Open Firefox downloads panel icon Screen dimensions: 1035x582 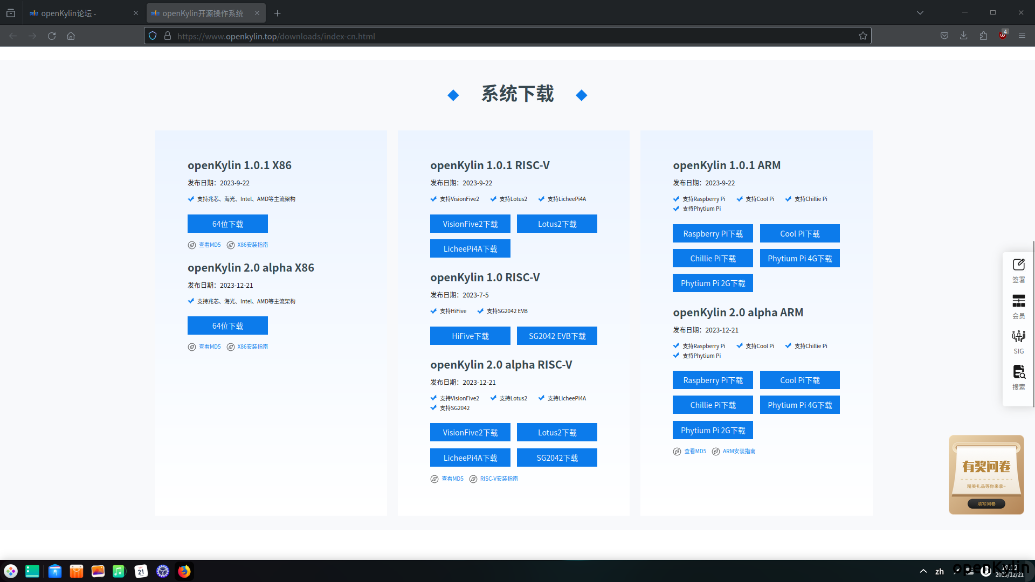pyautogui.click(x=963, y=36)
